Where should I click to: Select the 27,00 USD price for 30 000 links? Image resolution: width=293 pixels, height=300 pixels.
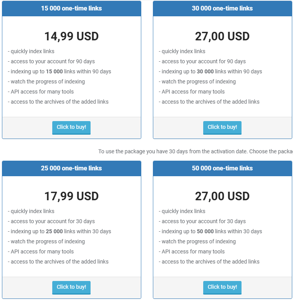click(222, 36)
